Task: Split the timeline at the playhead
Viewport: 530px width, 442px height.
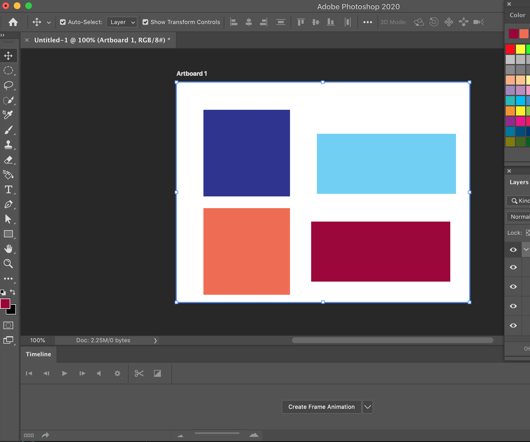Action: [139, 373]
